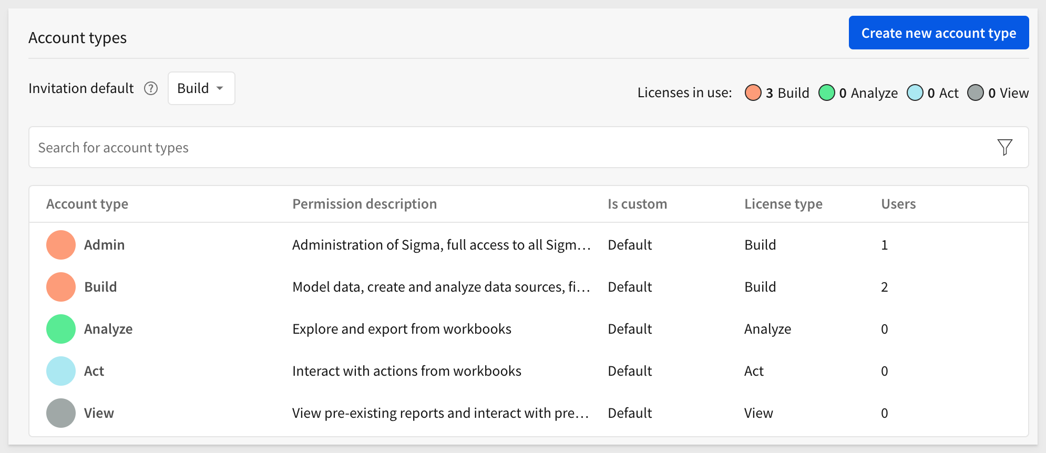Click the Analyze license indicator dot
The height and width of the screenshot is (453, 1046).
pos(827,92)
